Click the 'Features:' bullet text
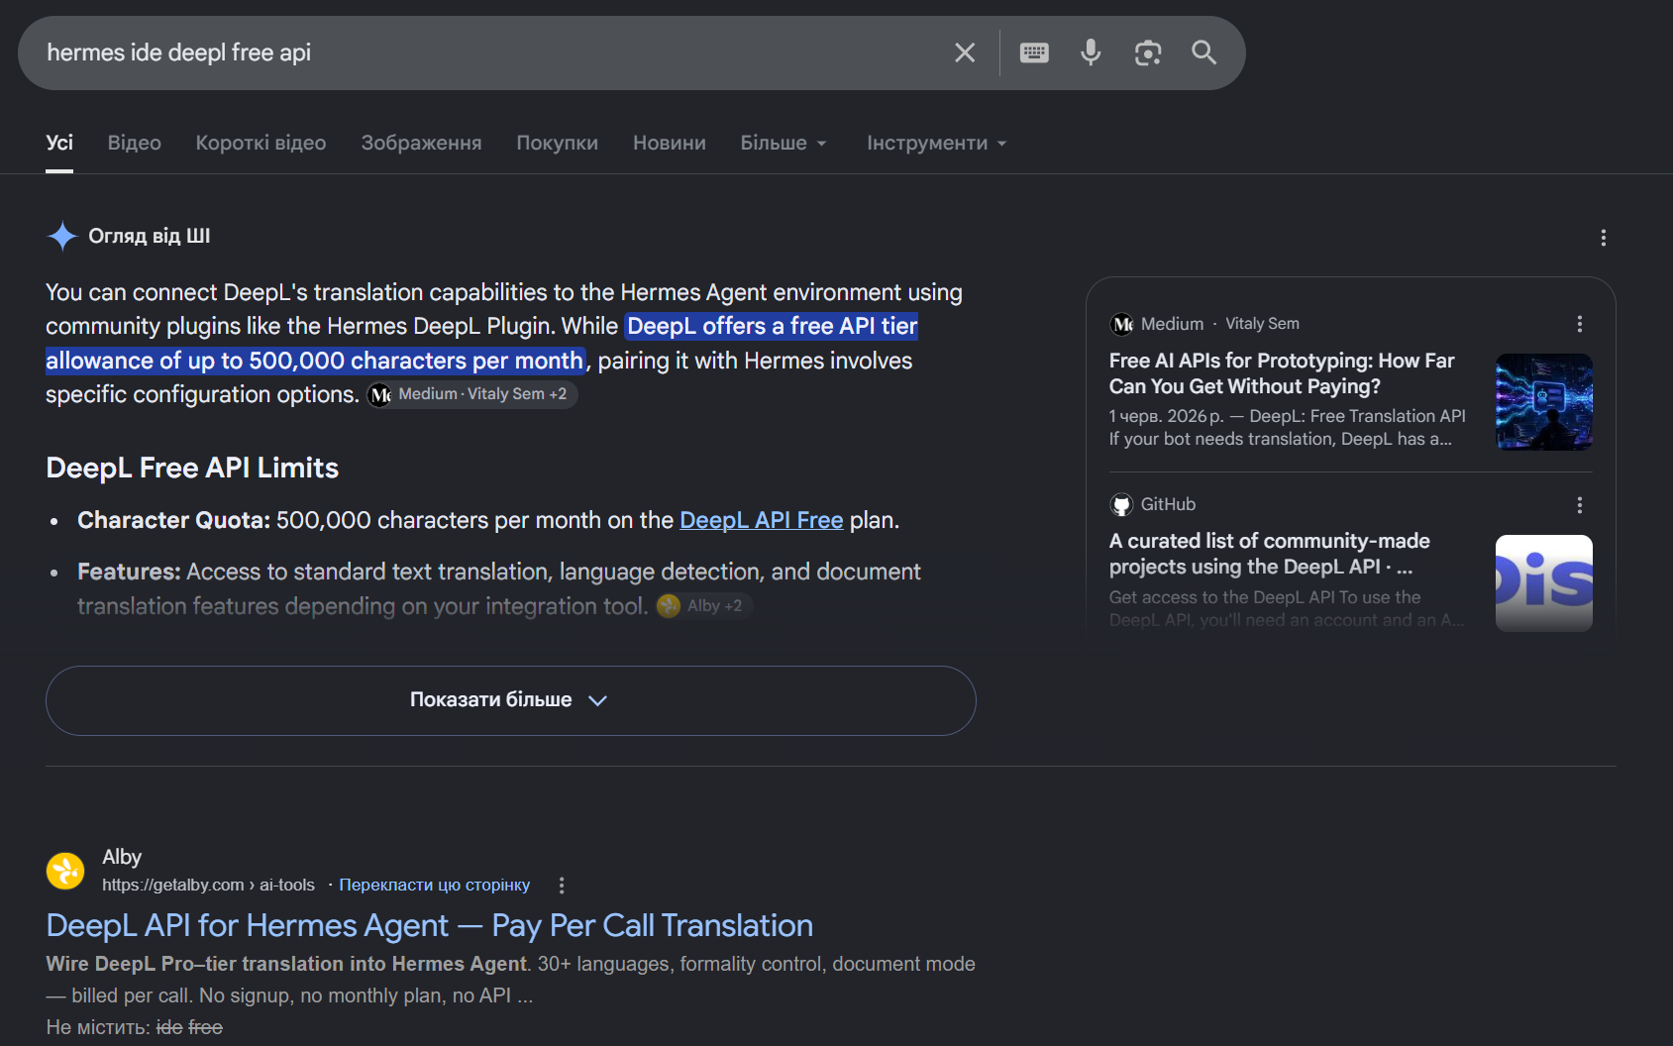This screenshot has height=1046, width=1673. tap(130, 572)
